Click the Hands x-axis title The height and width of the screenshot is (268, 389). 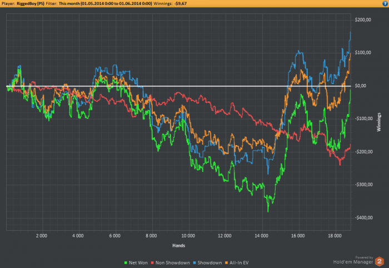coord(178,246)
